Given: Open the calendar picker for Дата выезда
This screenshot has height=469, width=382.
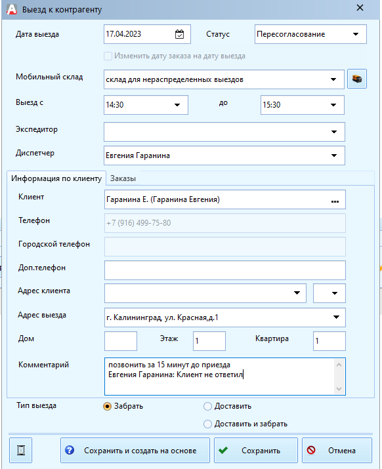Looking at the screenshot, I should [x=179, y=34].
